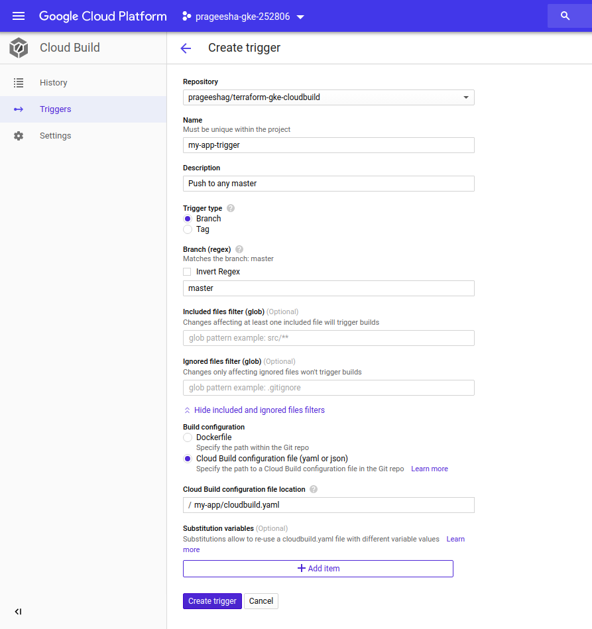Open the project selector dropdown
Viewport: 592px width, 629px height.
243,17
